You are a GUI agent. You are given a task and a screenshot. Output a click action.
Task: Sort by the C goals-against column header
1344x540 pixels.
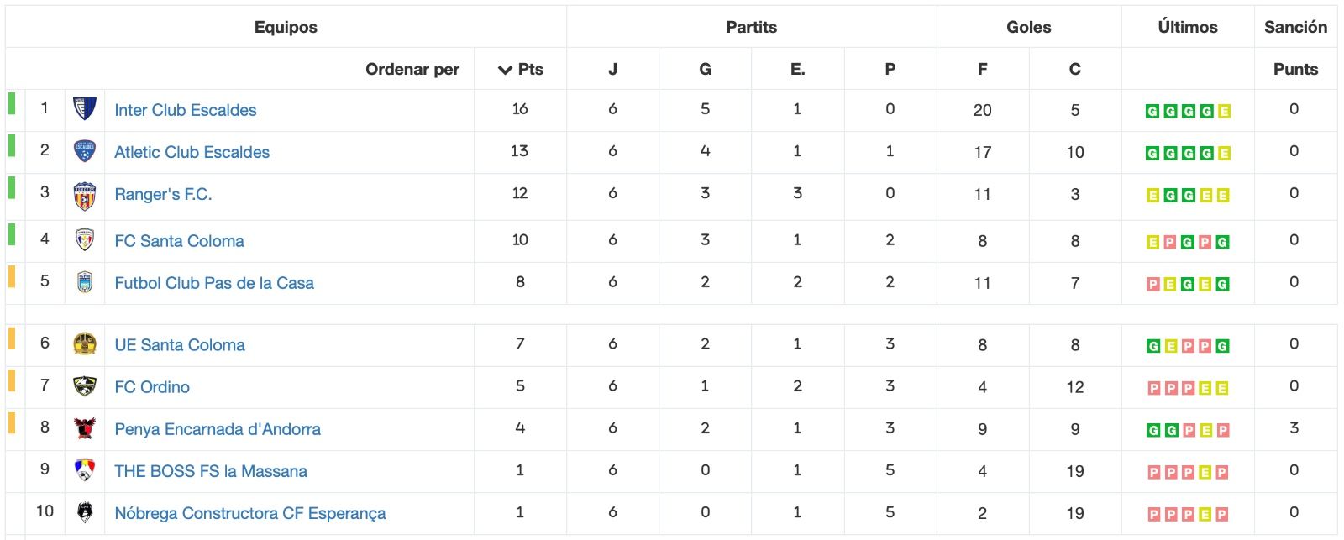click(1074, 69)
